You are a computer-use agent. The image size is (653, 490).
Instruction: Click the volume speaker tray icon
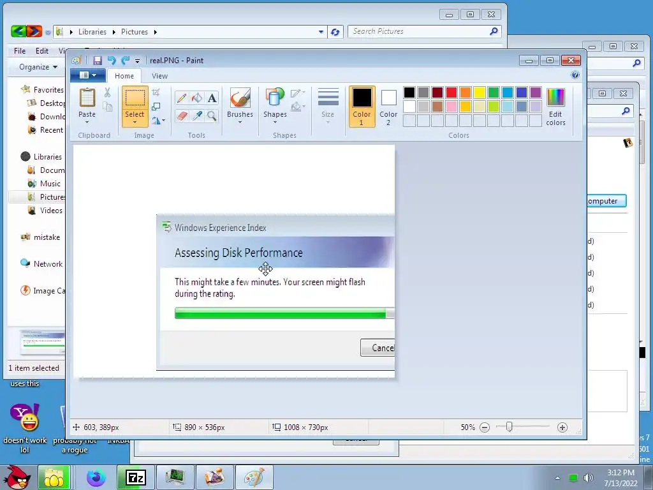click(x=588, y=478)
